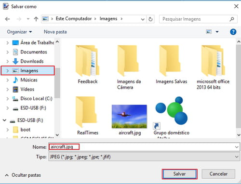Expand the Downloads tree node
Image resolution: width=241 pixels, height=184 pixels.
coord(7,61)
